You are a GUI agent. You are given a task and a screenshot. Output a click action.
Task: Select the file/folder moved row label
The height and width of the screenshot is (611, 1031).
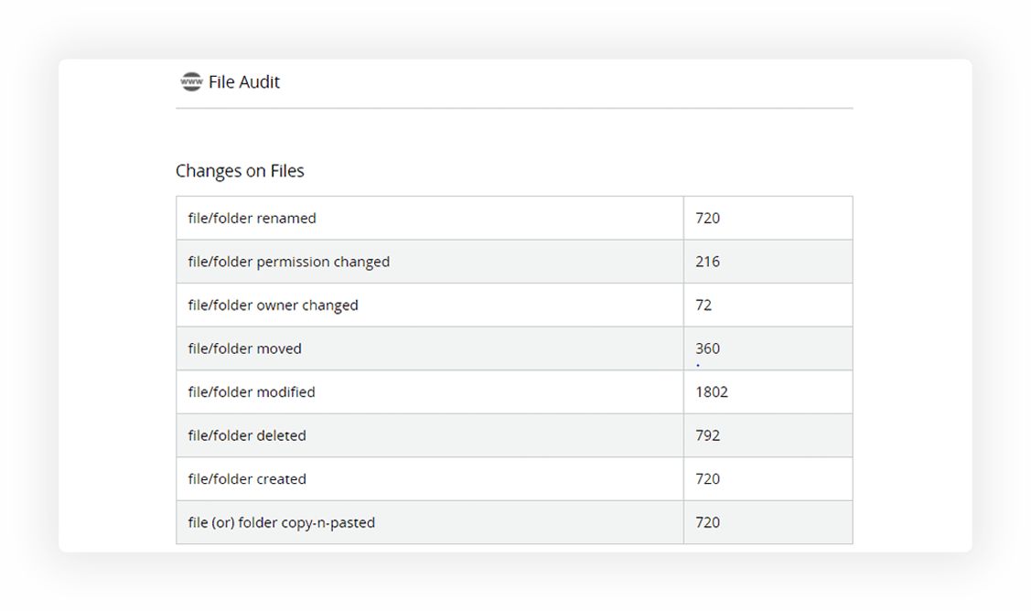coord(244,348)
